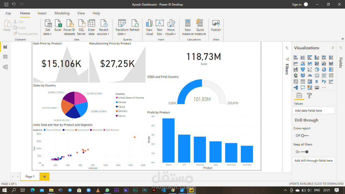
Task: Select the Page 1 tab
Action: coord(30,177)
